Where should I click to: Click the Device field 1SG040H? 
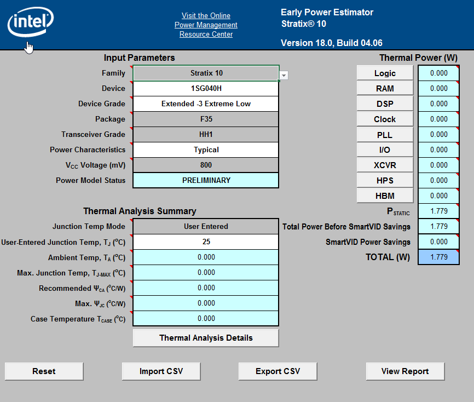click(x=206, y=89)
